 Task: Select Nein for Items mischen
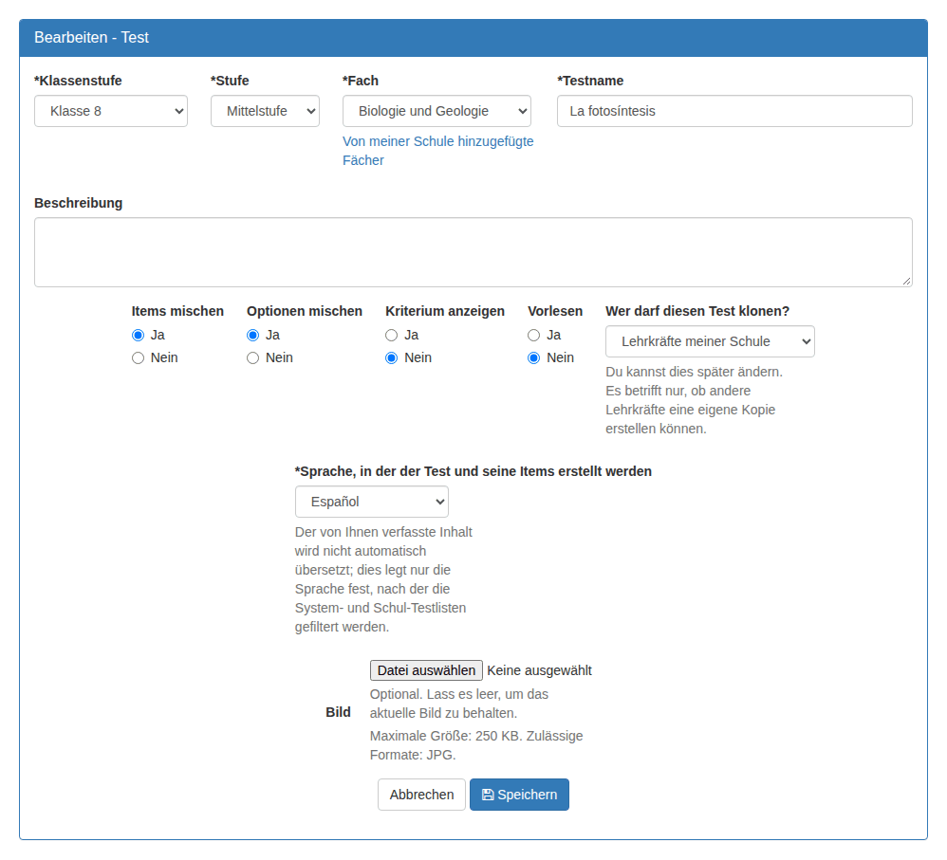point(139,357)
